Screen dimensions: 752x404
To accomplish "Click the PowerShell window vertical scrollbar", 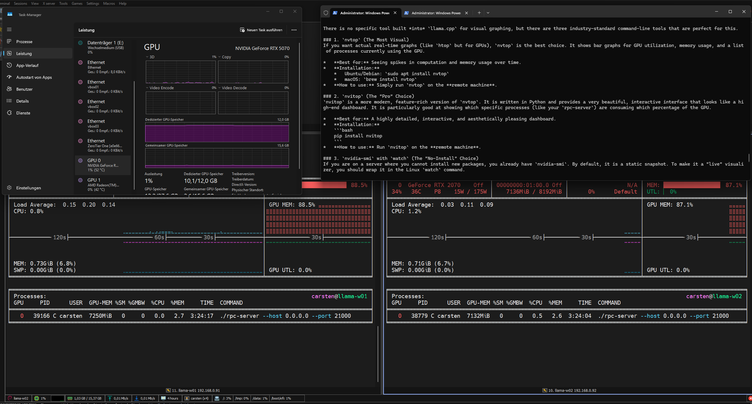I will (749, 158).
